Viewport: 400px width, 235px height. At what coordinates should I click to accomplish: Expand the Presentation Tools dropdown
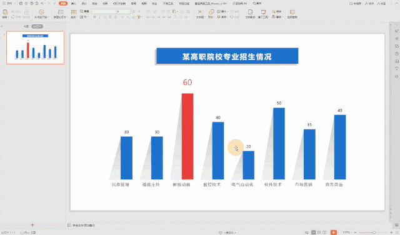click(x=264, y=17)
